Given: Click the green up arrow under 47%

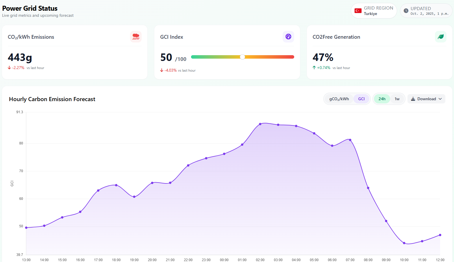Looking at the screenshot, I should 314,68.
